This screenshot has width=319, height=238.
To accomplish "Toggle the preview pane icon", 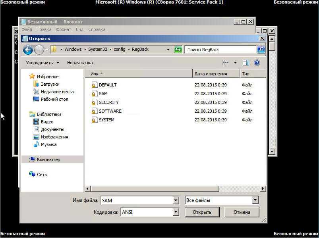I will tap(246, 63).
